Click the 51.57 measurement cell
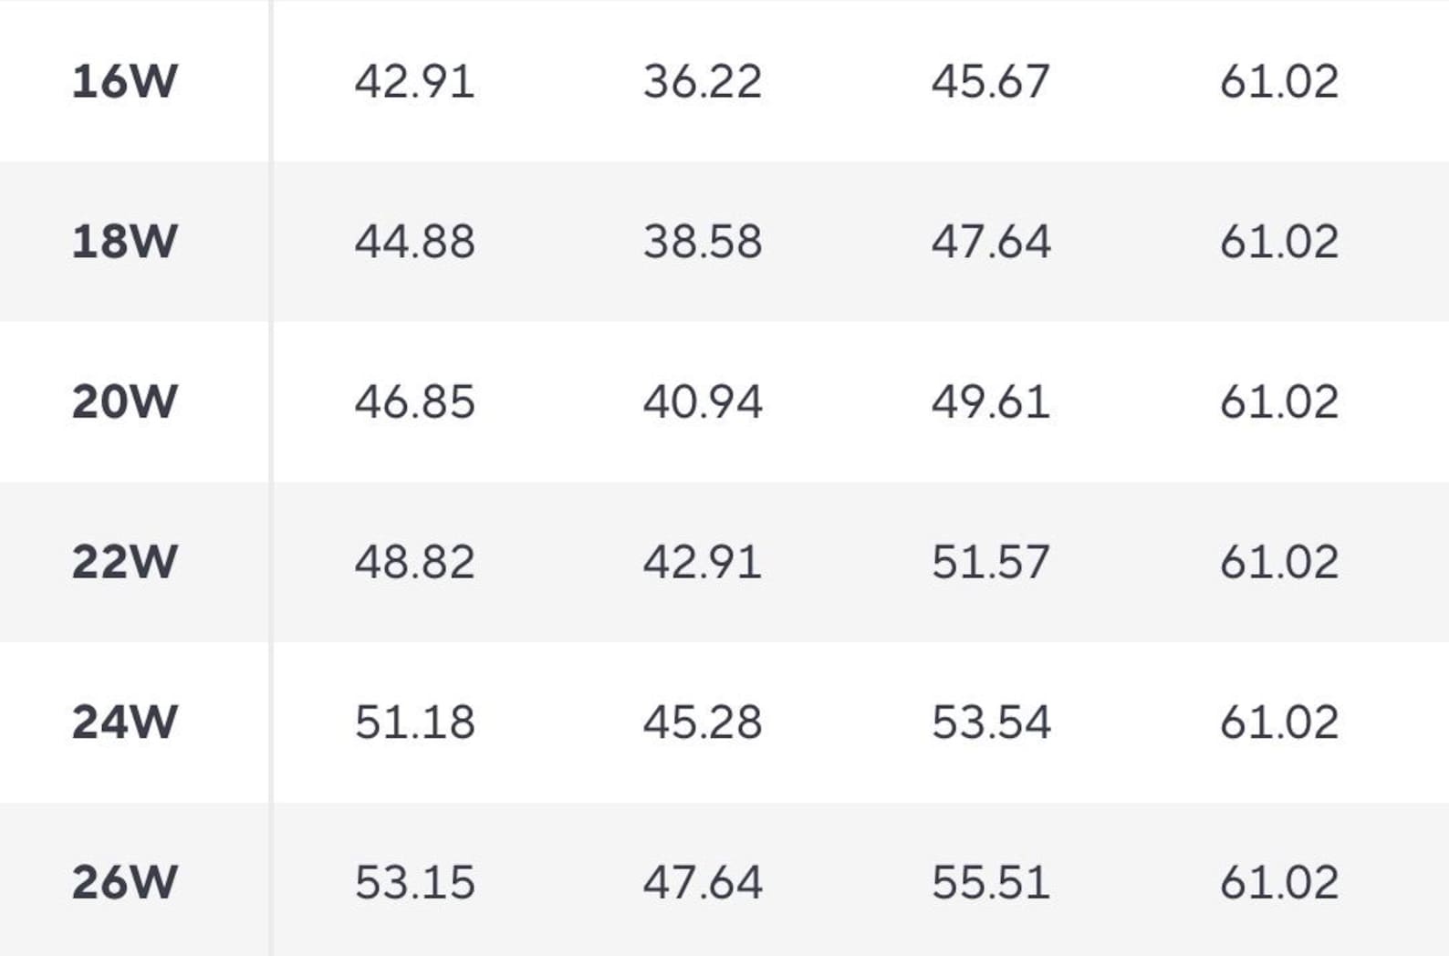Viewport: 1449px width, 956px height. tap(991, 561)
